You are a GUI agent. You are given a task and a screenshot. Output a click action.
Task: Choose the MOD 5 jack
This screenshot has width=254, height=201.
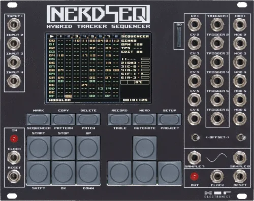click(x=240, y=99)
